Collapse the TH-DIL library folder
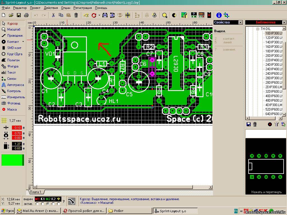287x215 pixels. pyautogui.click(x=258, y=29)
